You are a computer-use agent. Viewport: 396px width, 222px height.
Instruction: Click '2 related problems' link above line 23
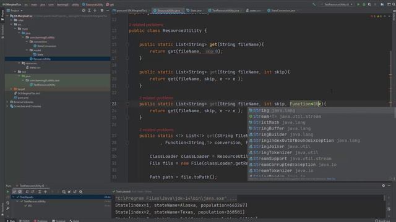(156, 98)
